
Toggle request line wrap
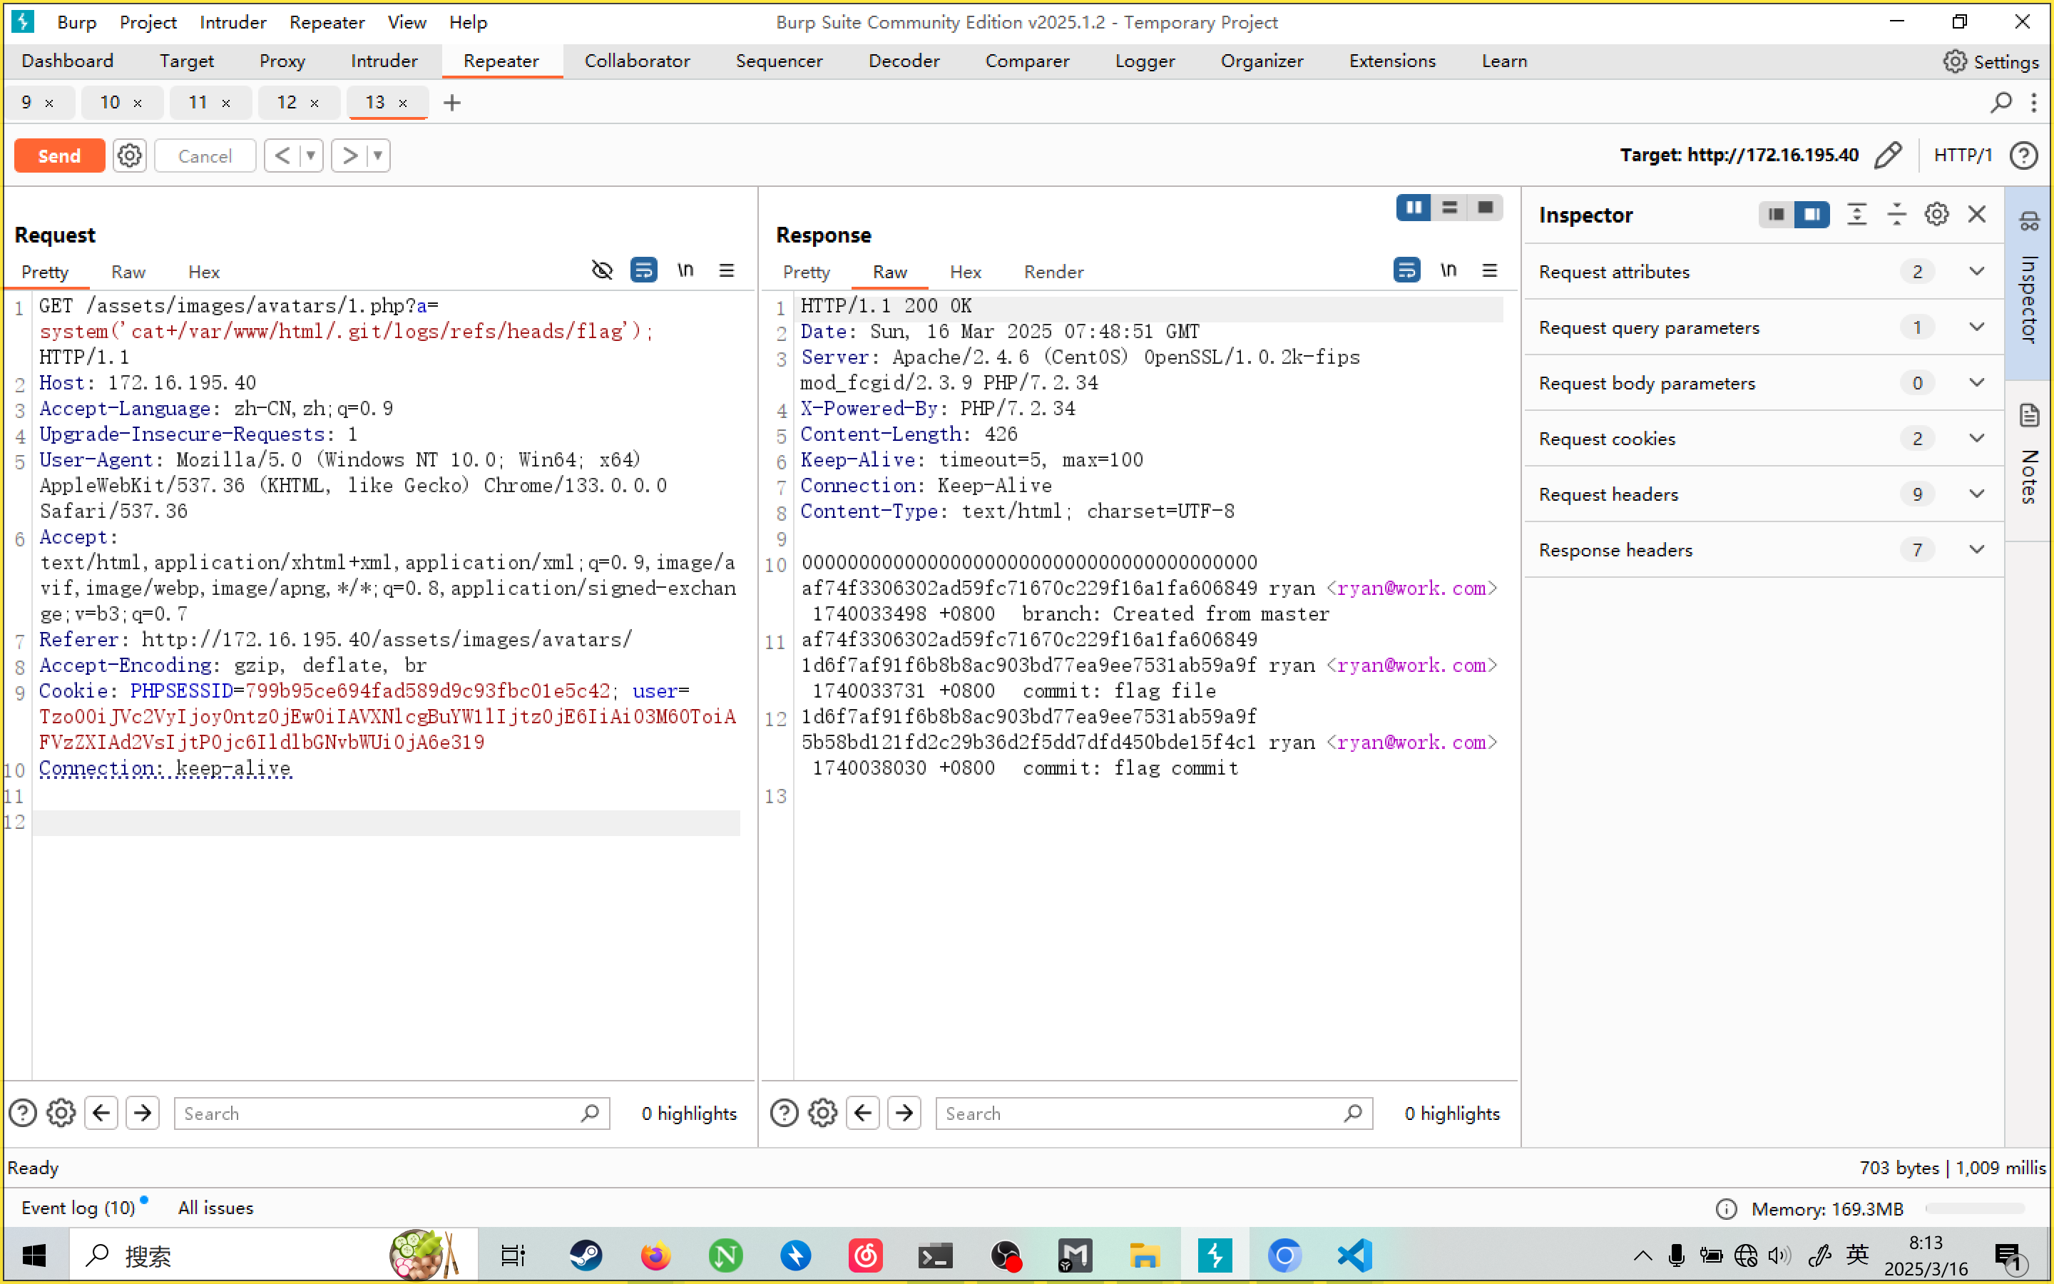tap(644, 270)
